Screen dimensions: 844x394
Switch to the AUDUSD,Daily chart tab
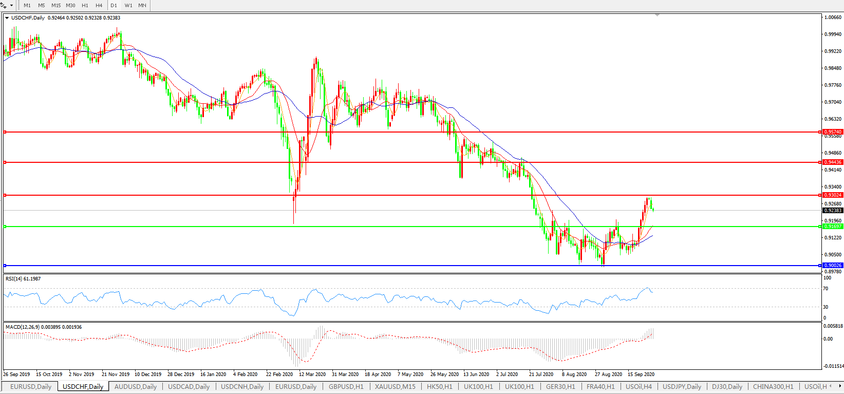click(136, 387)
